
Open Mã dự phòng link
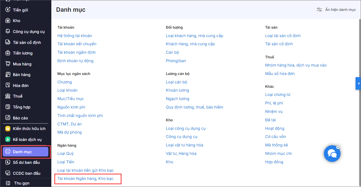tap(69, 132)
